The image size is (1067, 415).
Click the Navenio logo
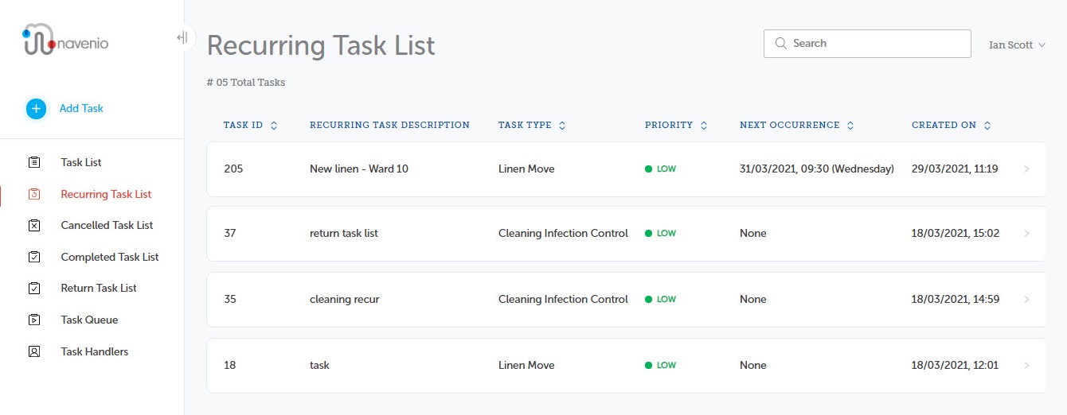pos(65,41)
